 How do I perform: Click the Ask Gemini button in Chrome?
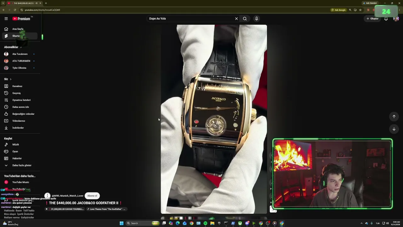tap(370, 3)
